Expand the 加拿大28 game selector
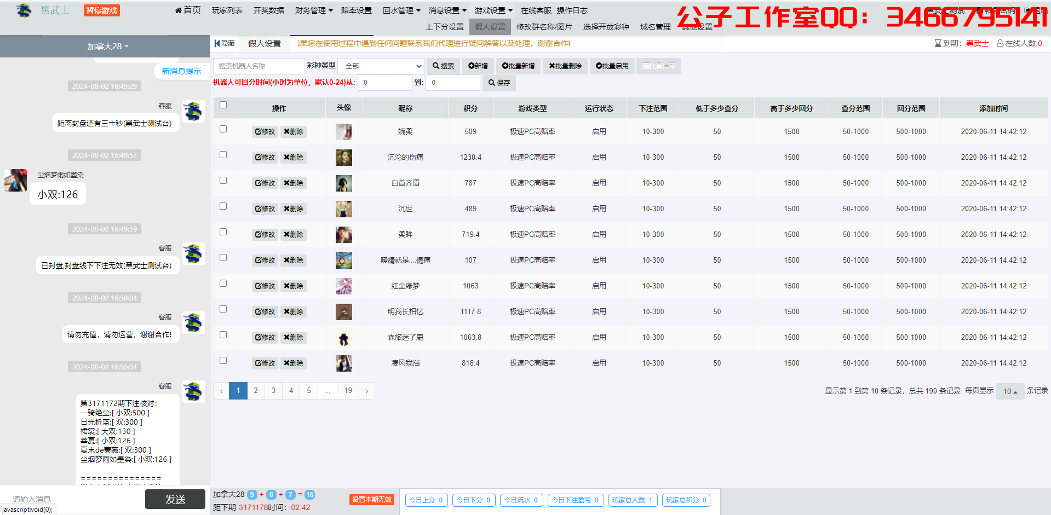Viewport: 1051px width, 515px height. click(108, 47)
